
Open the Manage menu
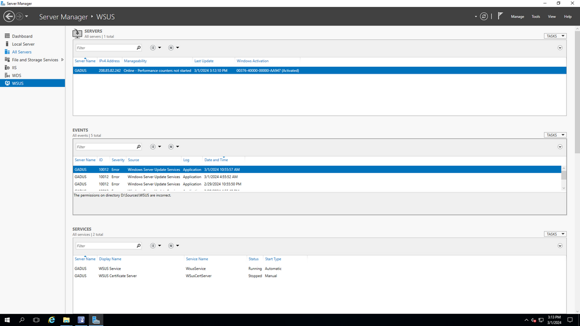517,17
